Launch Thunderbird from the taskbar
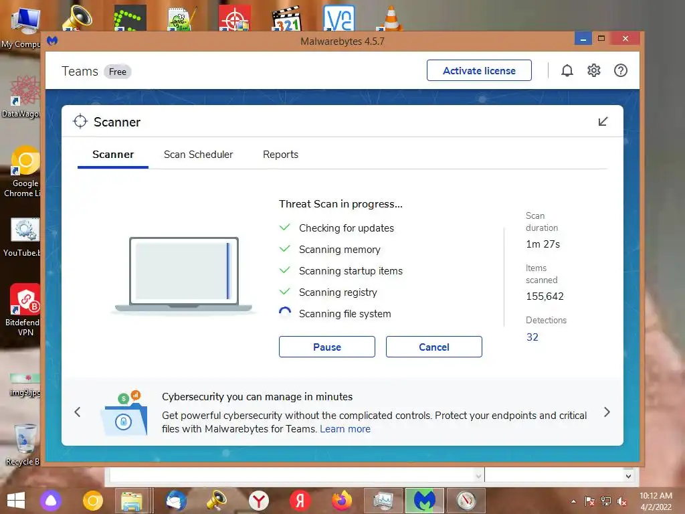 click(176, 501)
